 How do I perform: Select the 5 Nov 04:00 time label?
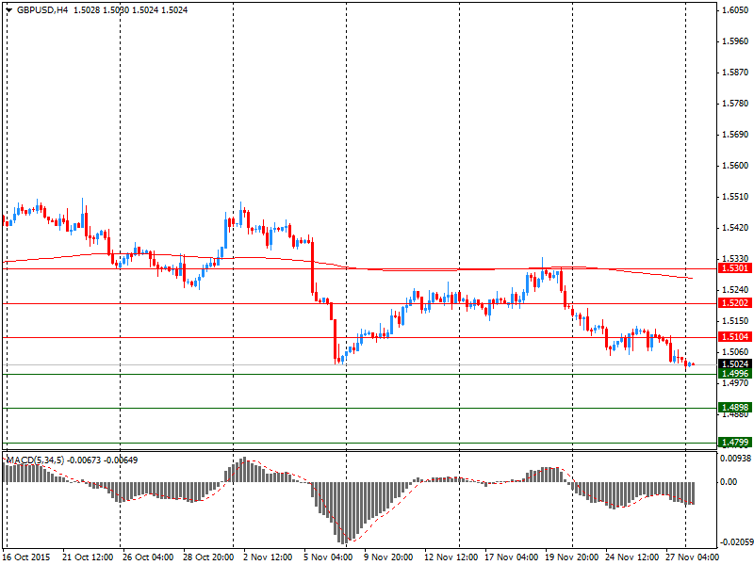pos(328,557)
